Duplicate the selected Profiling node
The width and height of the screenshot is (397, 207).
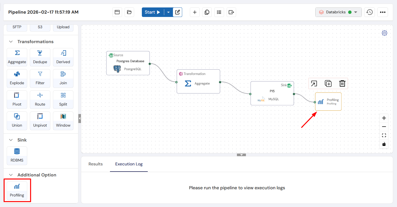tap(328, 83)
